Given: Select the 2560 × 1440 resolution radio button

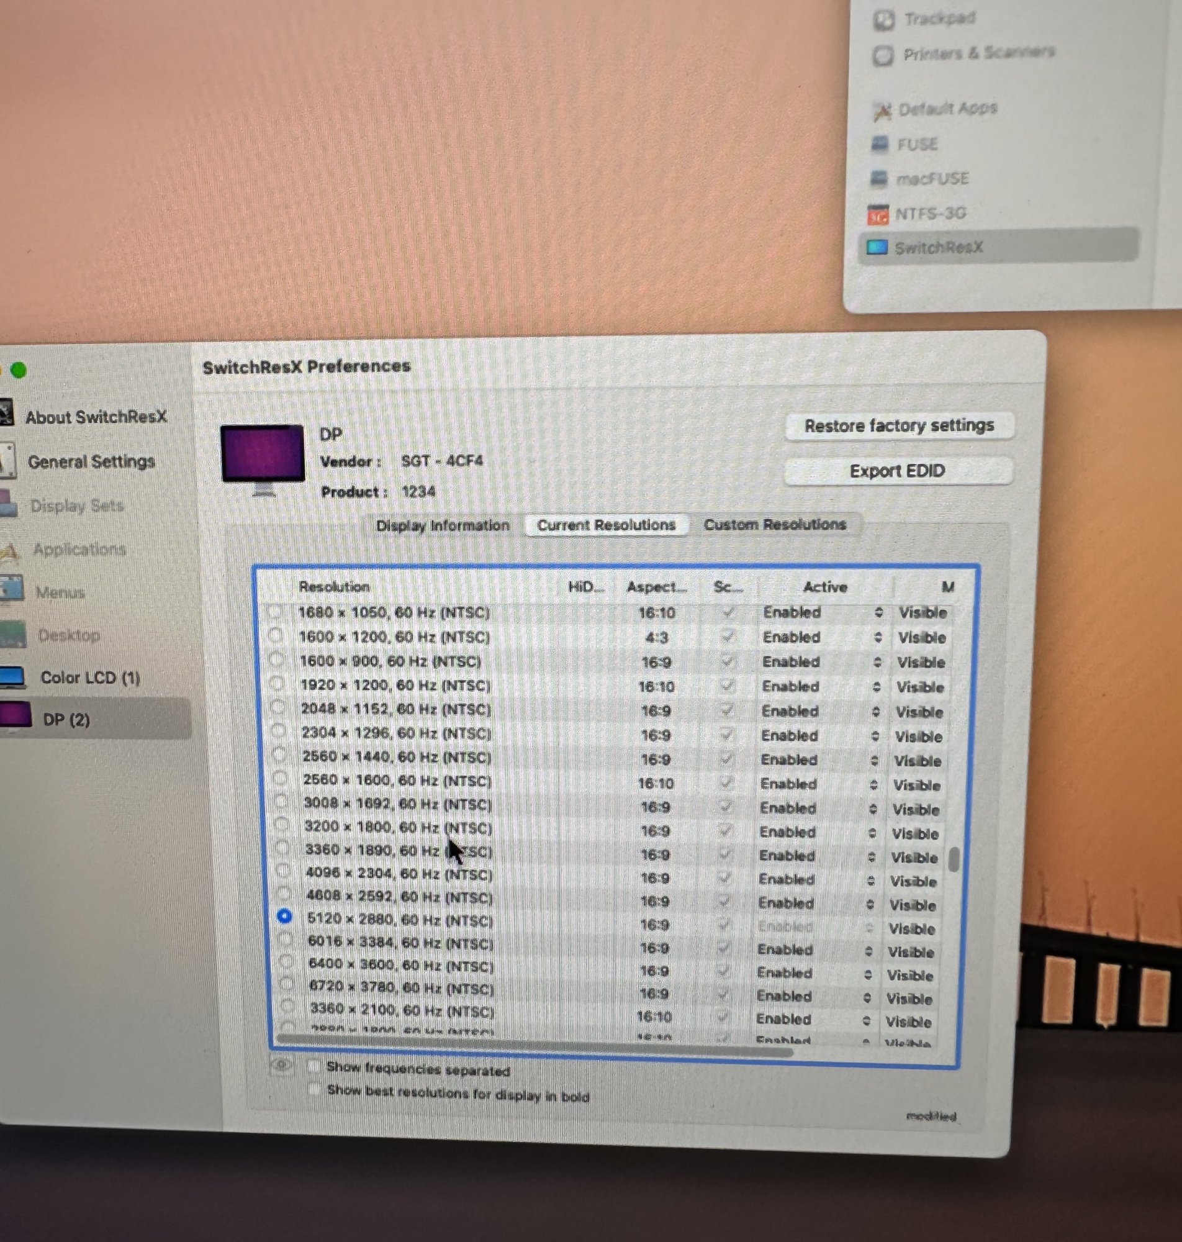Looking at the screenshot, I should click(279, 756).
